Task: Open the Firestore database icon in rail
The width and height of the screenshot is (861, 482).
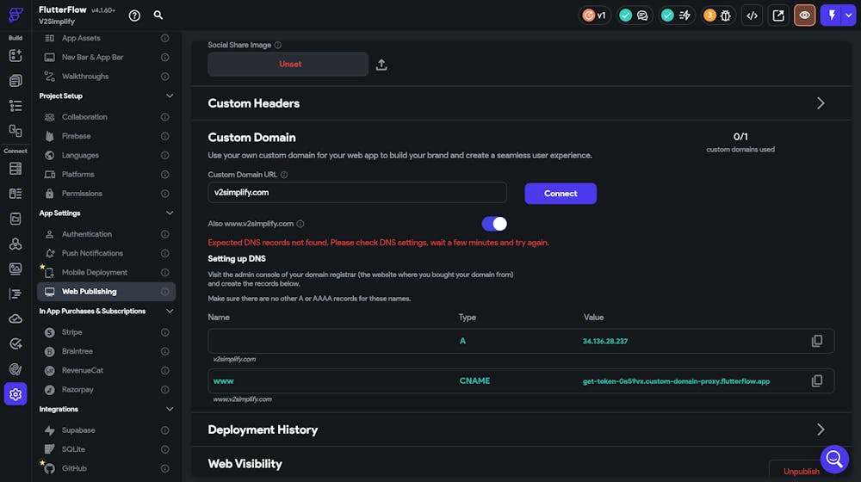Action: coord(15,169)
